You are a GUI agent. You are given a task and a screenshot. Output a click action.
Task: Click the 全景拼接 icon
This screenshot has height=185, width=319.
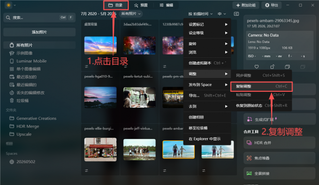[249, 173]
